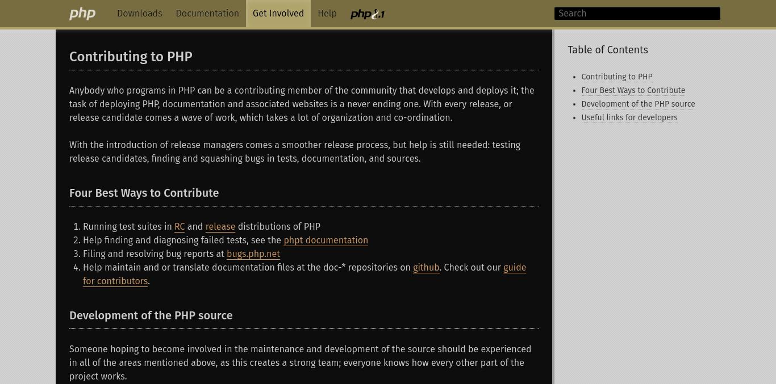
Task: Focus the Search input field
Action: (x=637, y=14)
